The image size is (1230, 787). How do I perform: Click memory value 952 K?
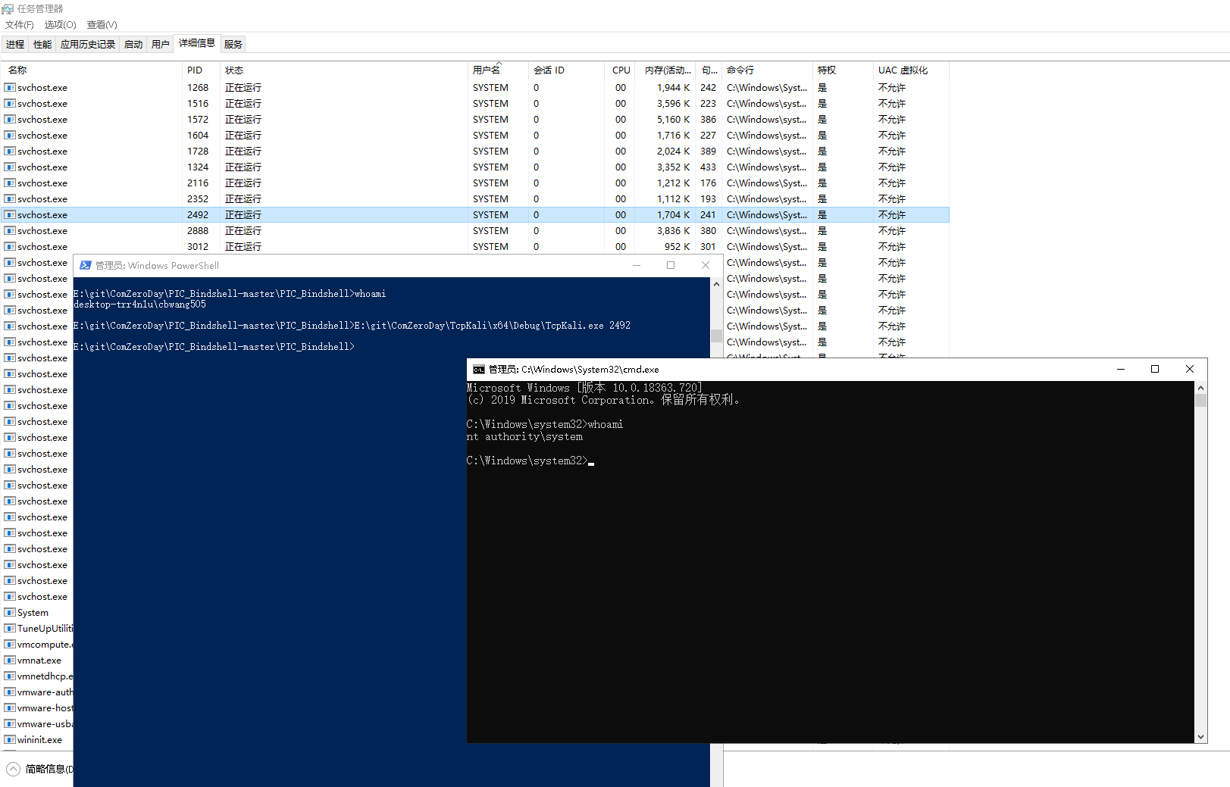click(x=677, y=247)
